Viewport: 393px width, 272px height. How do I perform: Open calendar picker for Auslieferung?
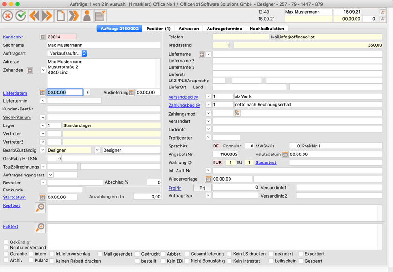point(132,92)
